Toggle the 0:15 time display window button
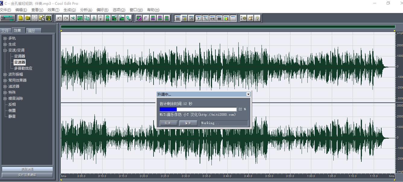 tap(212, 18)
